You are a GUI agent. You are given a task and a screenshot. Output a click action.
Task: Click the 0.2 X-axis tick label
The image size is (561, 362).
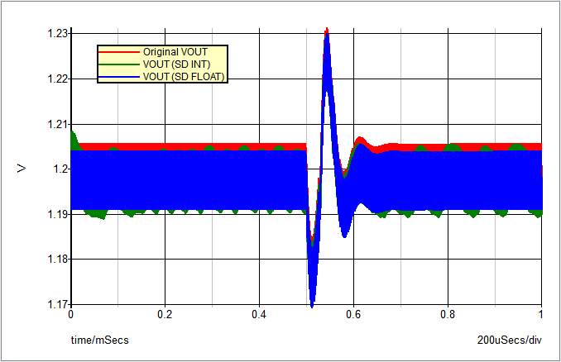[x=165, y=315]
